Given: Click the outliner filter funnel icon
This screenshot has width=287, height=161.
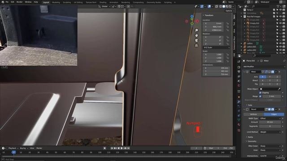Looking at the screenshot, I should pyautogui.click(x=278, y=6).
